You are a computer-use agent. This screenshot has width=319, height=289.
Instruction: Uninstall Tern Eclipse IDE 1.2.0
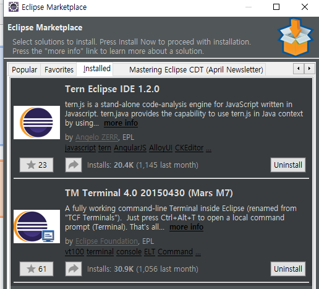coord(288,165)
